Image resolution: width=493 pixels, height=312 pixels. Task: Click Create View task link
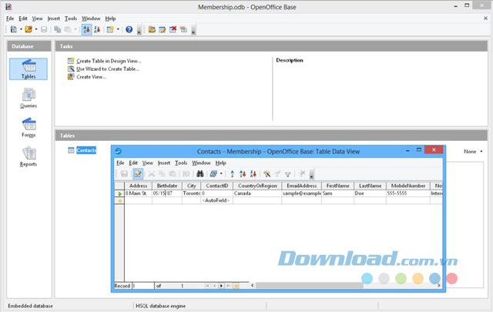click(x=91, y=77)
